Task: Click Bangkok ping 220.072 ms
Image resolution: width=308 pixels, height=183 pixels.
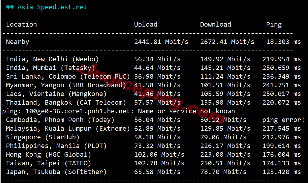Action: point(281,102)
